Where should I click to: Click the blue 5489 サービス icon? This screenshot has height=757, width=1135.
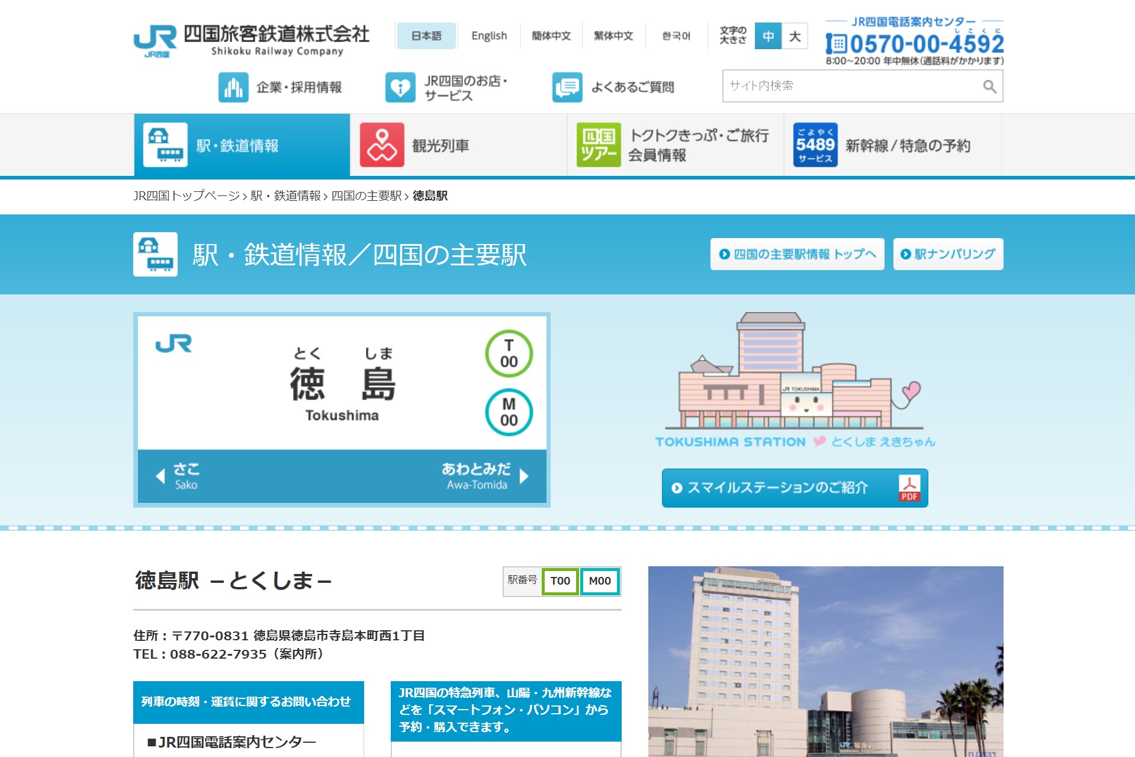tap(815, 145)
